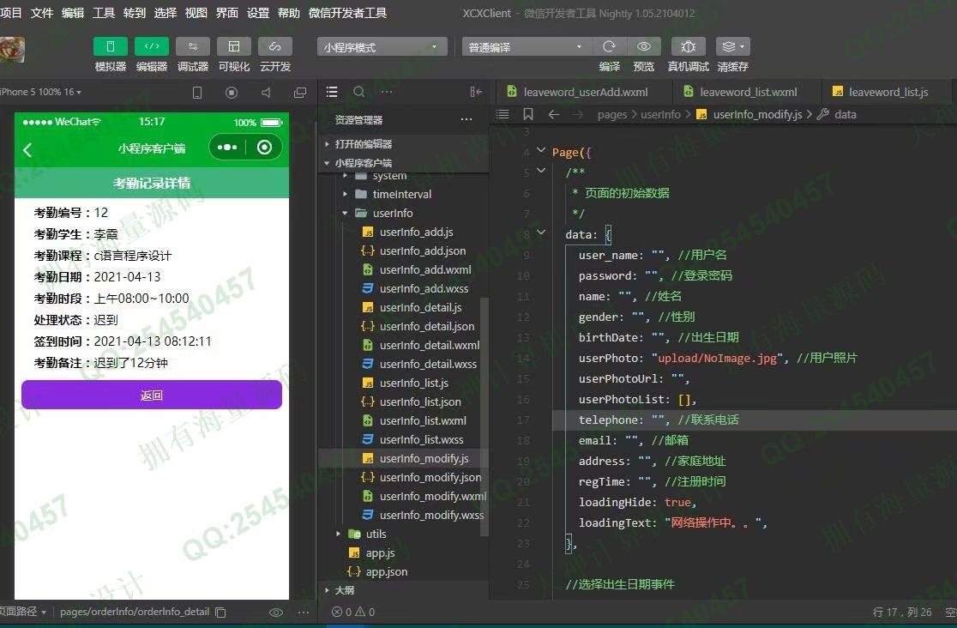Copy page path icon in status bar

click(221, 612)
